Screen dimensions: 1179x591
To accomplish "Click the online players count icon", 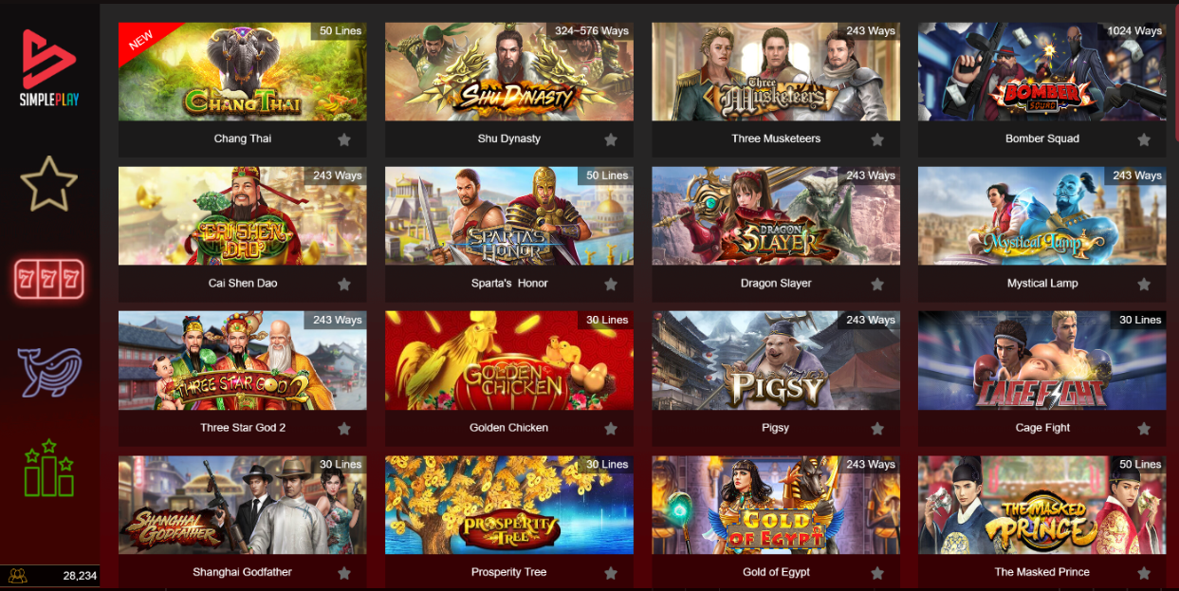I will click(18, 575).
